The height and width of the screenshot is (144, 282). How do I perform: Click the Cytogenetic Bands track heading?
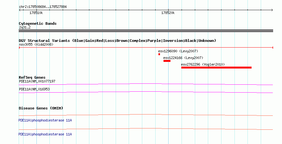(38, 23)
